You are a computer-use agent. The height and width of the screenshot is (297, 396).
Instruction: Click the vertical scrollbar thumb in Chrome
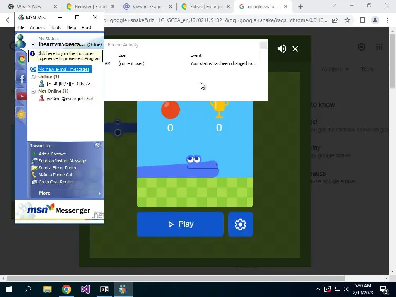[x=392, y=61]
